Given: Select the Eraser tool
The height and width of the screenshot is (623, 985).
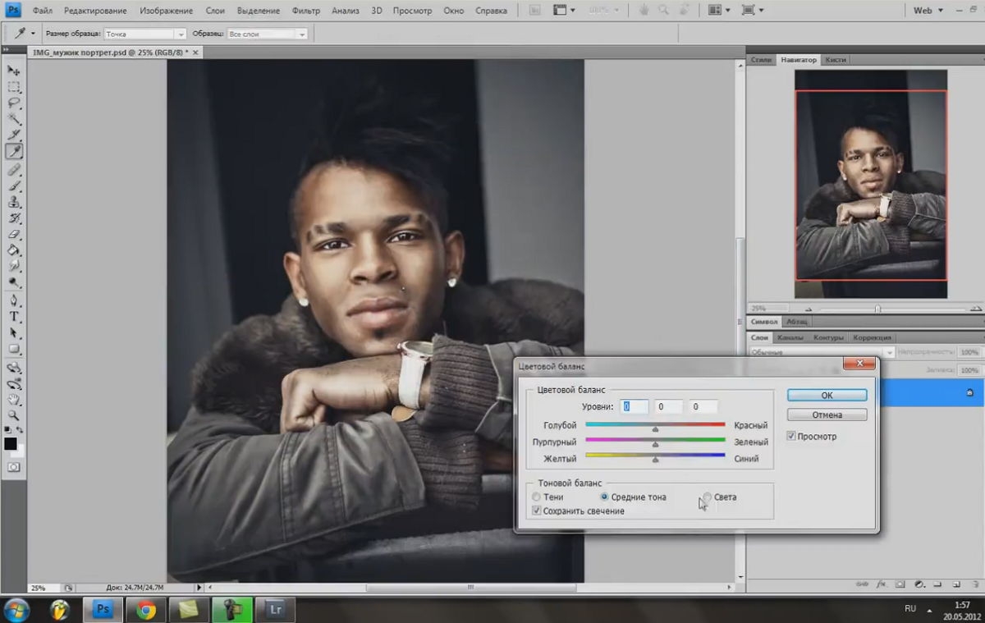Looking at the screenshot, I should pyautogui.click(x=14, y=235).
